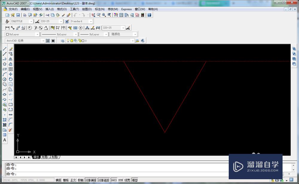Enable 栅格 grid display
This screenshot has height=184, width=299.
pyautogui.click(x=65, y=180)
